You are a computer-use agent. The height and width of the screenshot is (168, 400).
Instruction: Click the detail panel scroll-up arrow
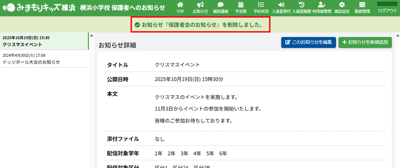tap(397, 36)
